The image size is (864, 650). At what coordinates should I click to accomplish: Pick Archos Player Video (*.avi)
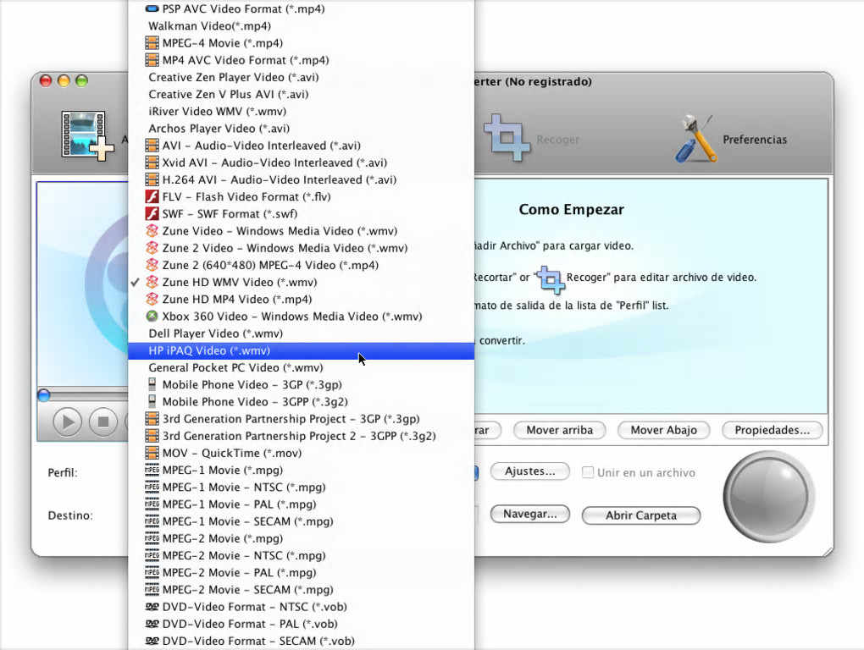[x=301, y=129]
